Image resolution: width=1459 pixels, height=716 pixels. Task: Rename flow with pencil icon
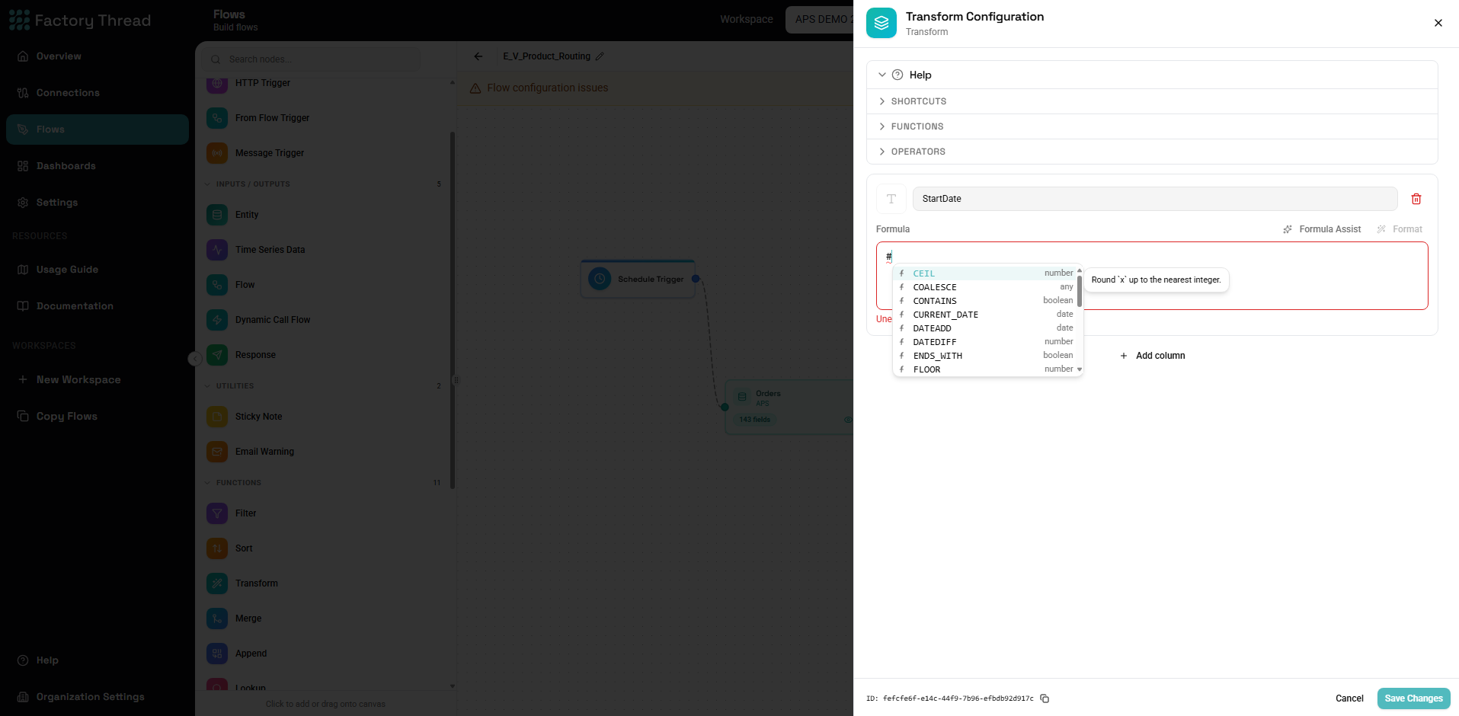(x=600, y=56)
